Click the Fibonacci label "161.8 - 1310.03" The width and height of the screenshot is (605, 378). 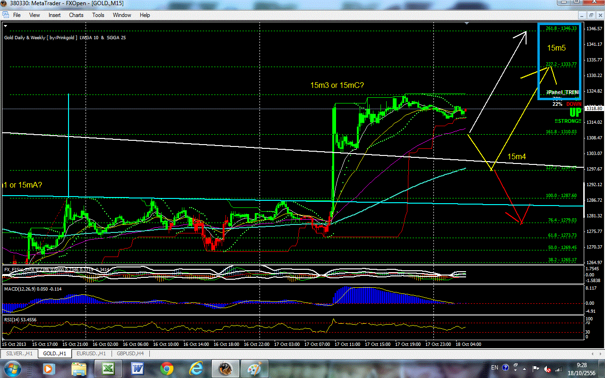click(x=561, y=132)
